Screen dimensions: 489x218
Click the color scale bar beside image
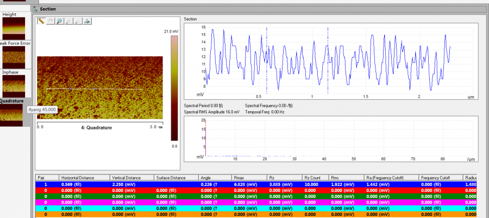coord(174,88)
